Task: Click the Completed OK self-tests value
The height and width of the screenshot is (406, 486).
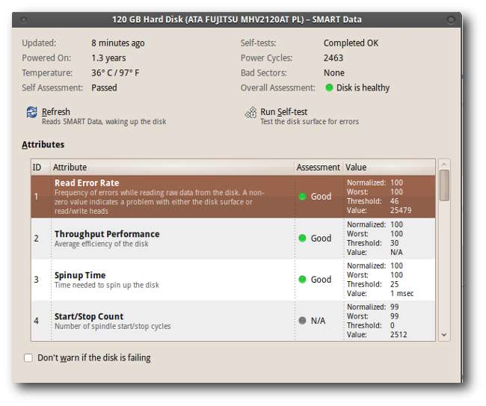Action: [x=351, y=43]
